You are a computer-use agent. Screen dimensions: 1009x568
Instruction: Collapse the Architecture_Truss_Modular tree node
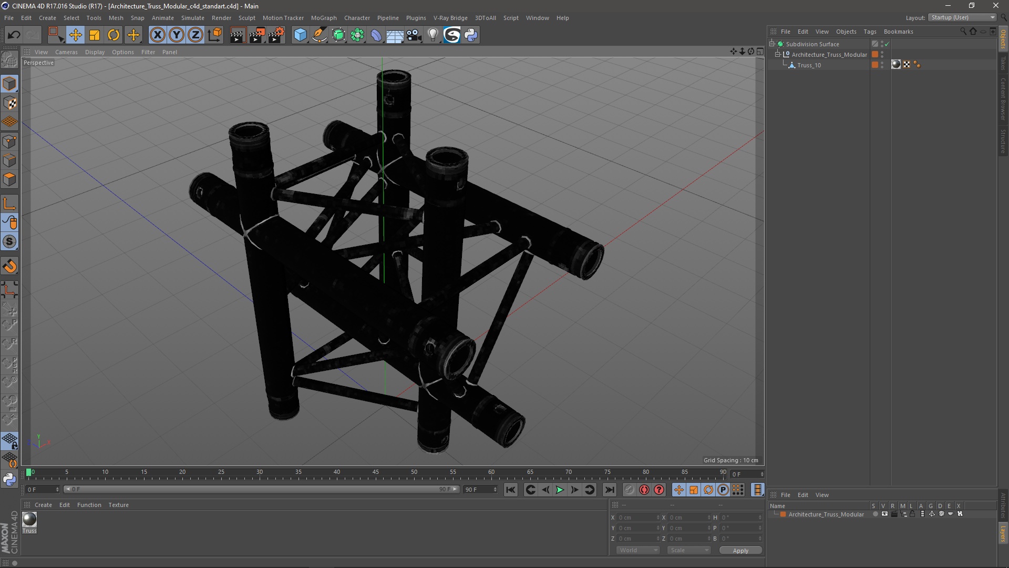[x=777, y=54]
